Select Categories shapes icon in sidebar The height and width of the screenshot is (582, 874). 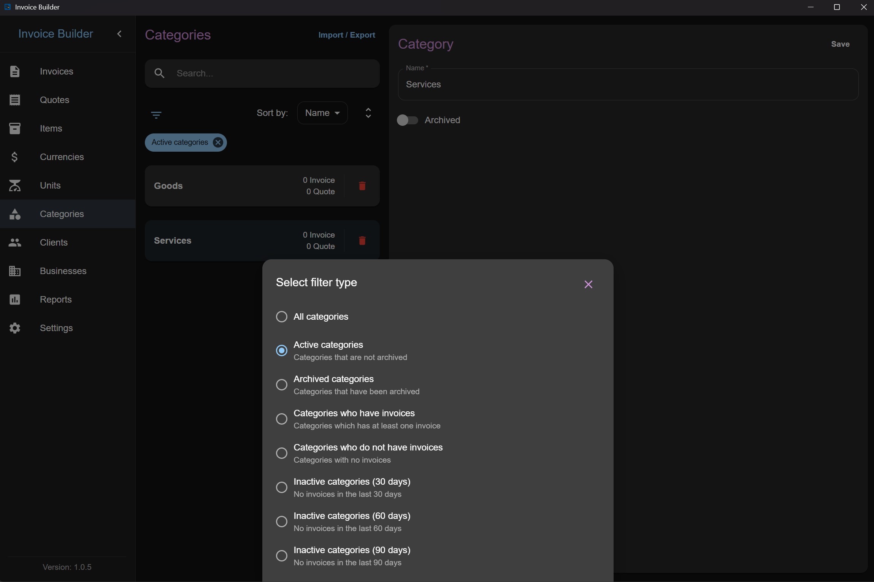[15, 214]
